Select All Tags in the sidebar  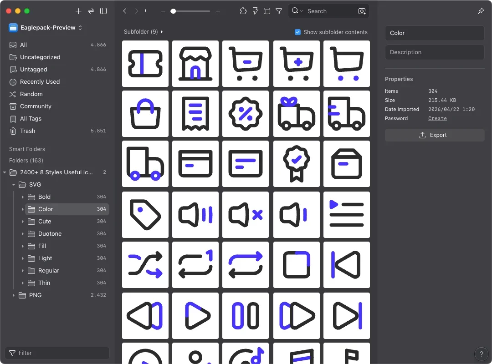[x=31, y=119]
